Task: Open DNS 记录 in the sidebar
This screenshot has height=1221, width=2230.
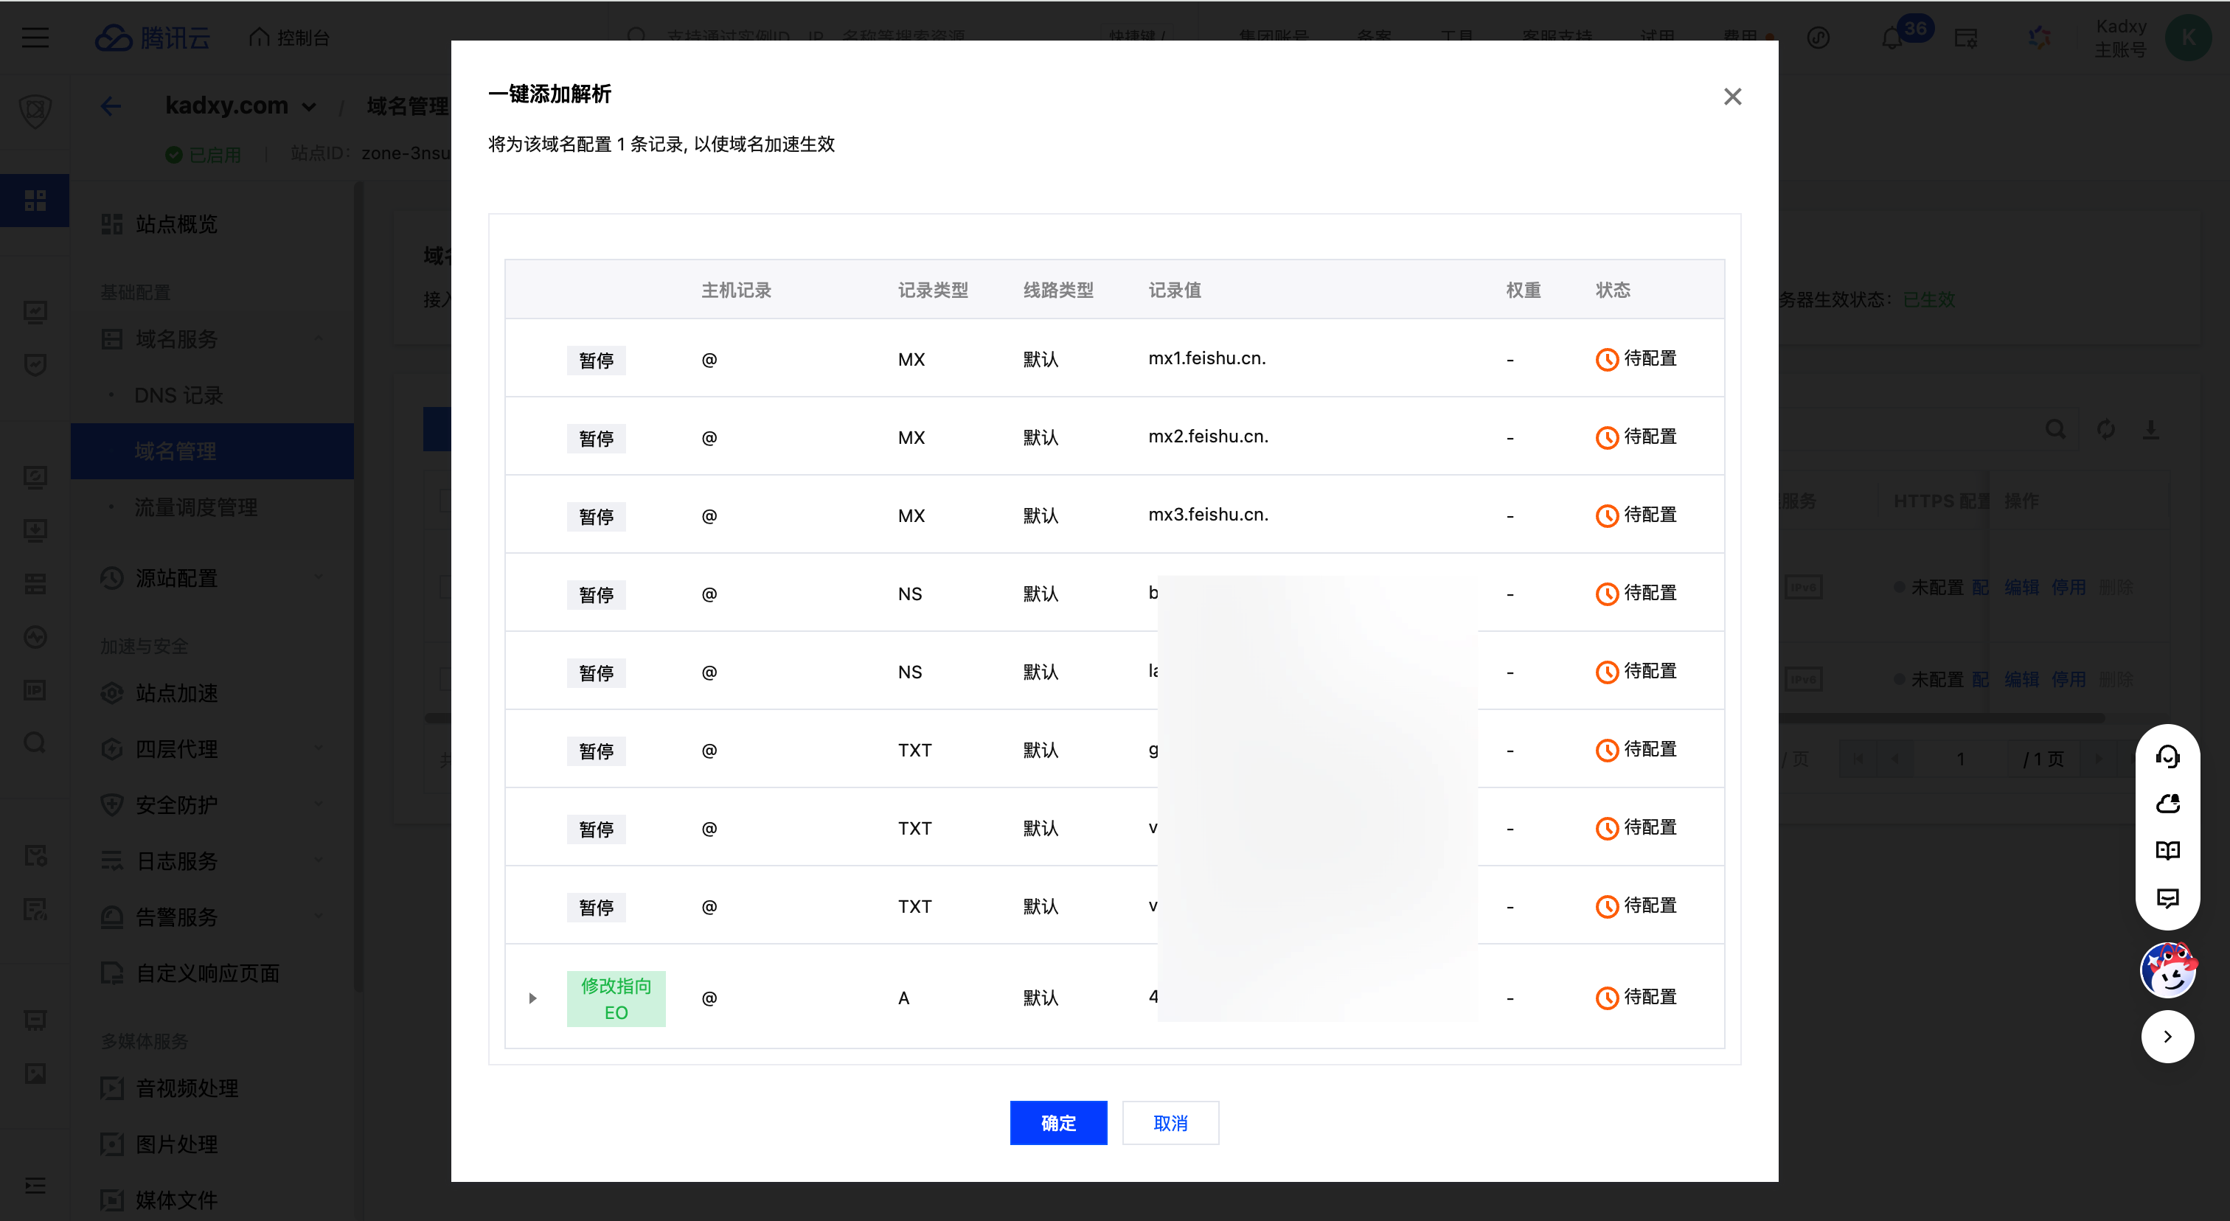Action: 178,395
